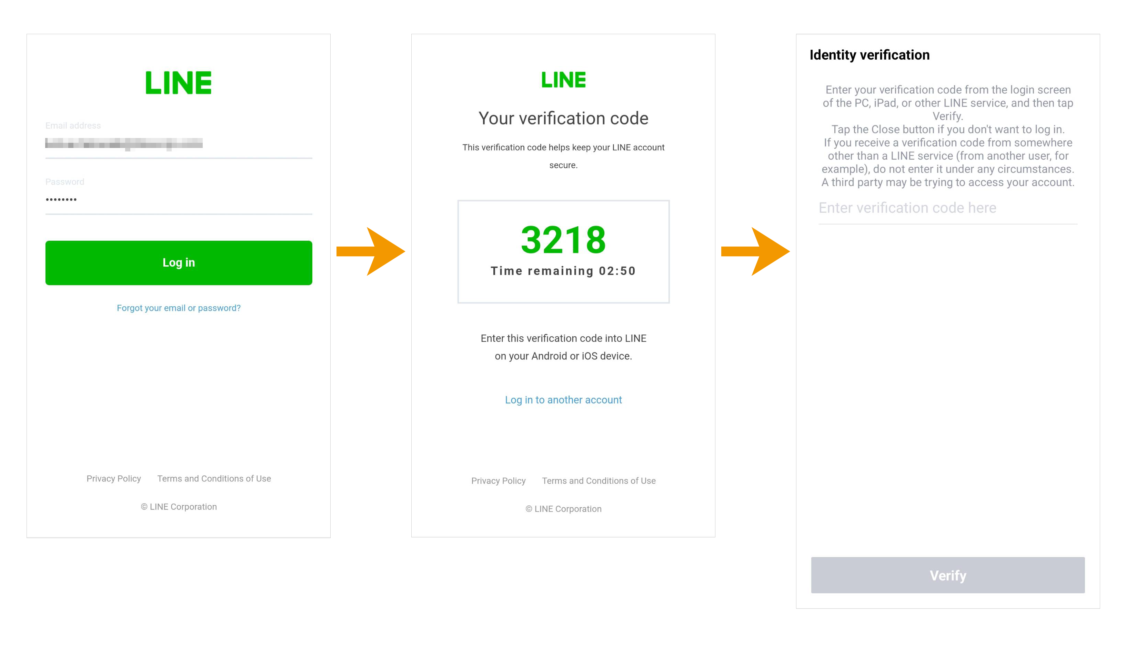The width and height of the screenshot is (1136, 645).
Task: Open Terms and Conditions on login panel
Action: pyautogui.click(x=214, y=478)
